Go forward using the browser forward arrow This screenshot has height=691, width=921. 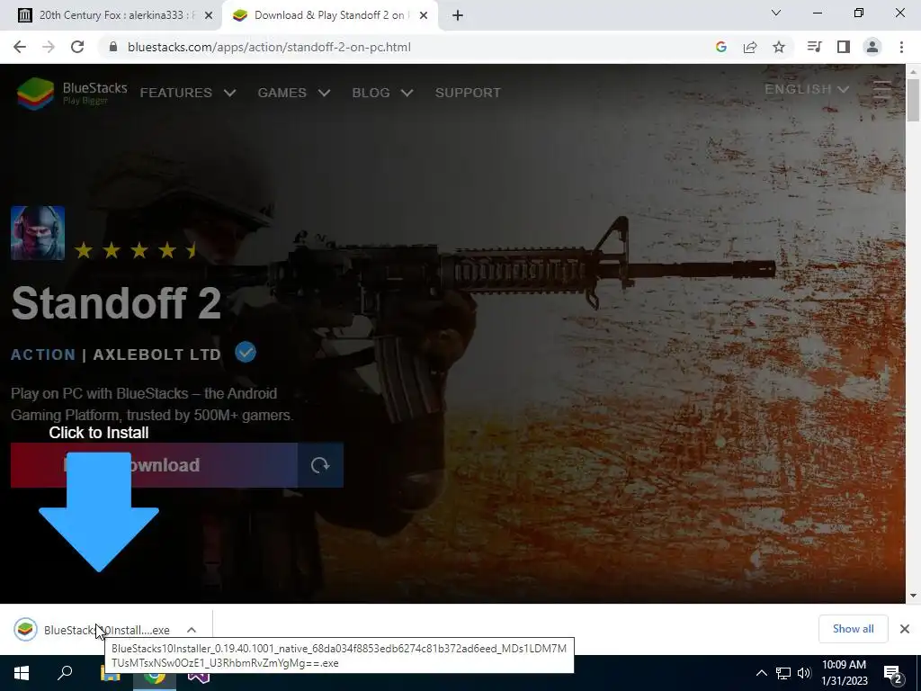[x=49, y=47]
